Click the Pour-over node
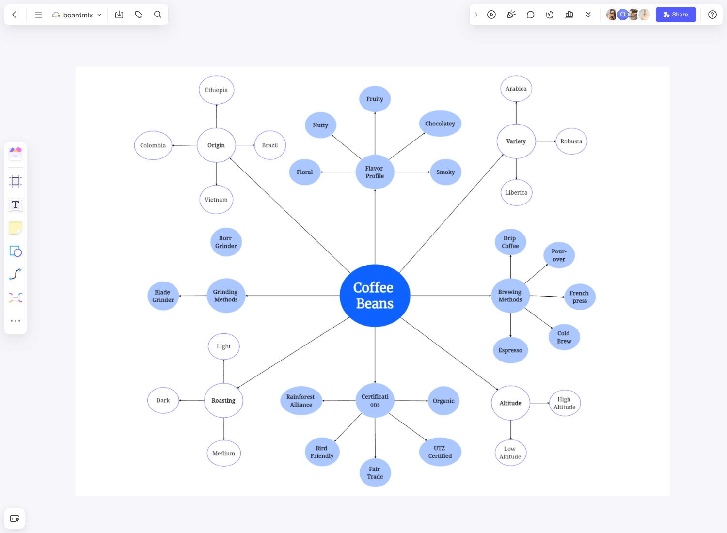This screenshot has width=727, height=533. (559, 255)
